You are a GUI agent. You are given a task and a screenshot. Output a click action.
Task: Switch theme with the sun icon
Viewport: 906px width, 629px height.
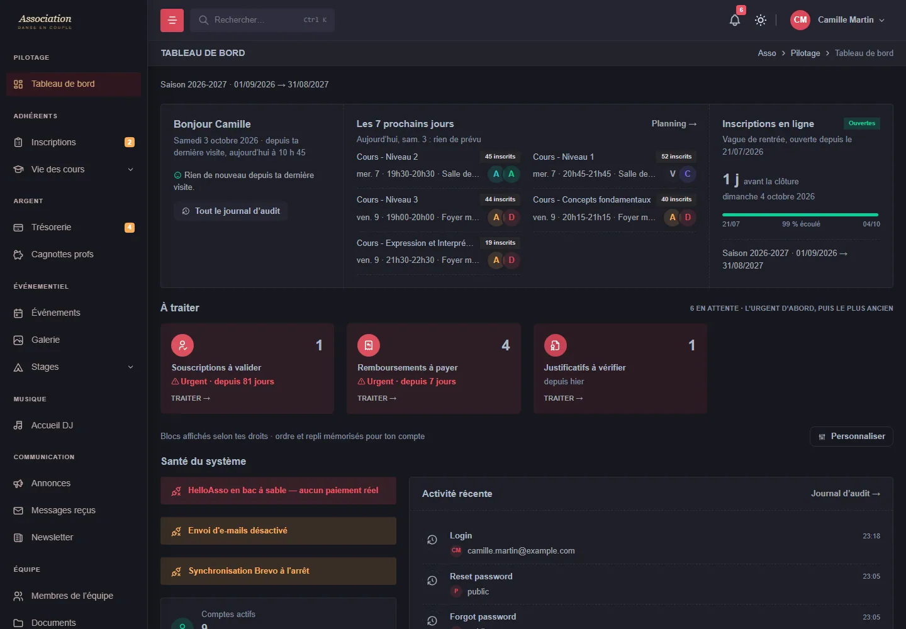761,20
